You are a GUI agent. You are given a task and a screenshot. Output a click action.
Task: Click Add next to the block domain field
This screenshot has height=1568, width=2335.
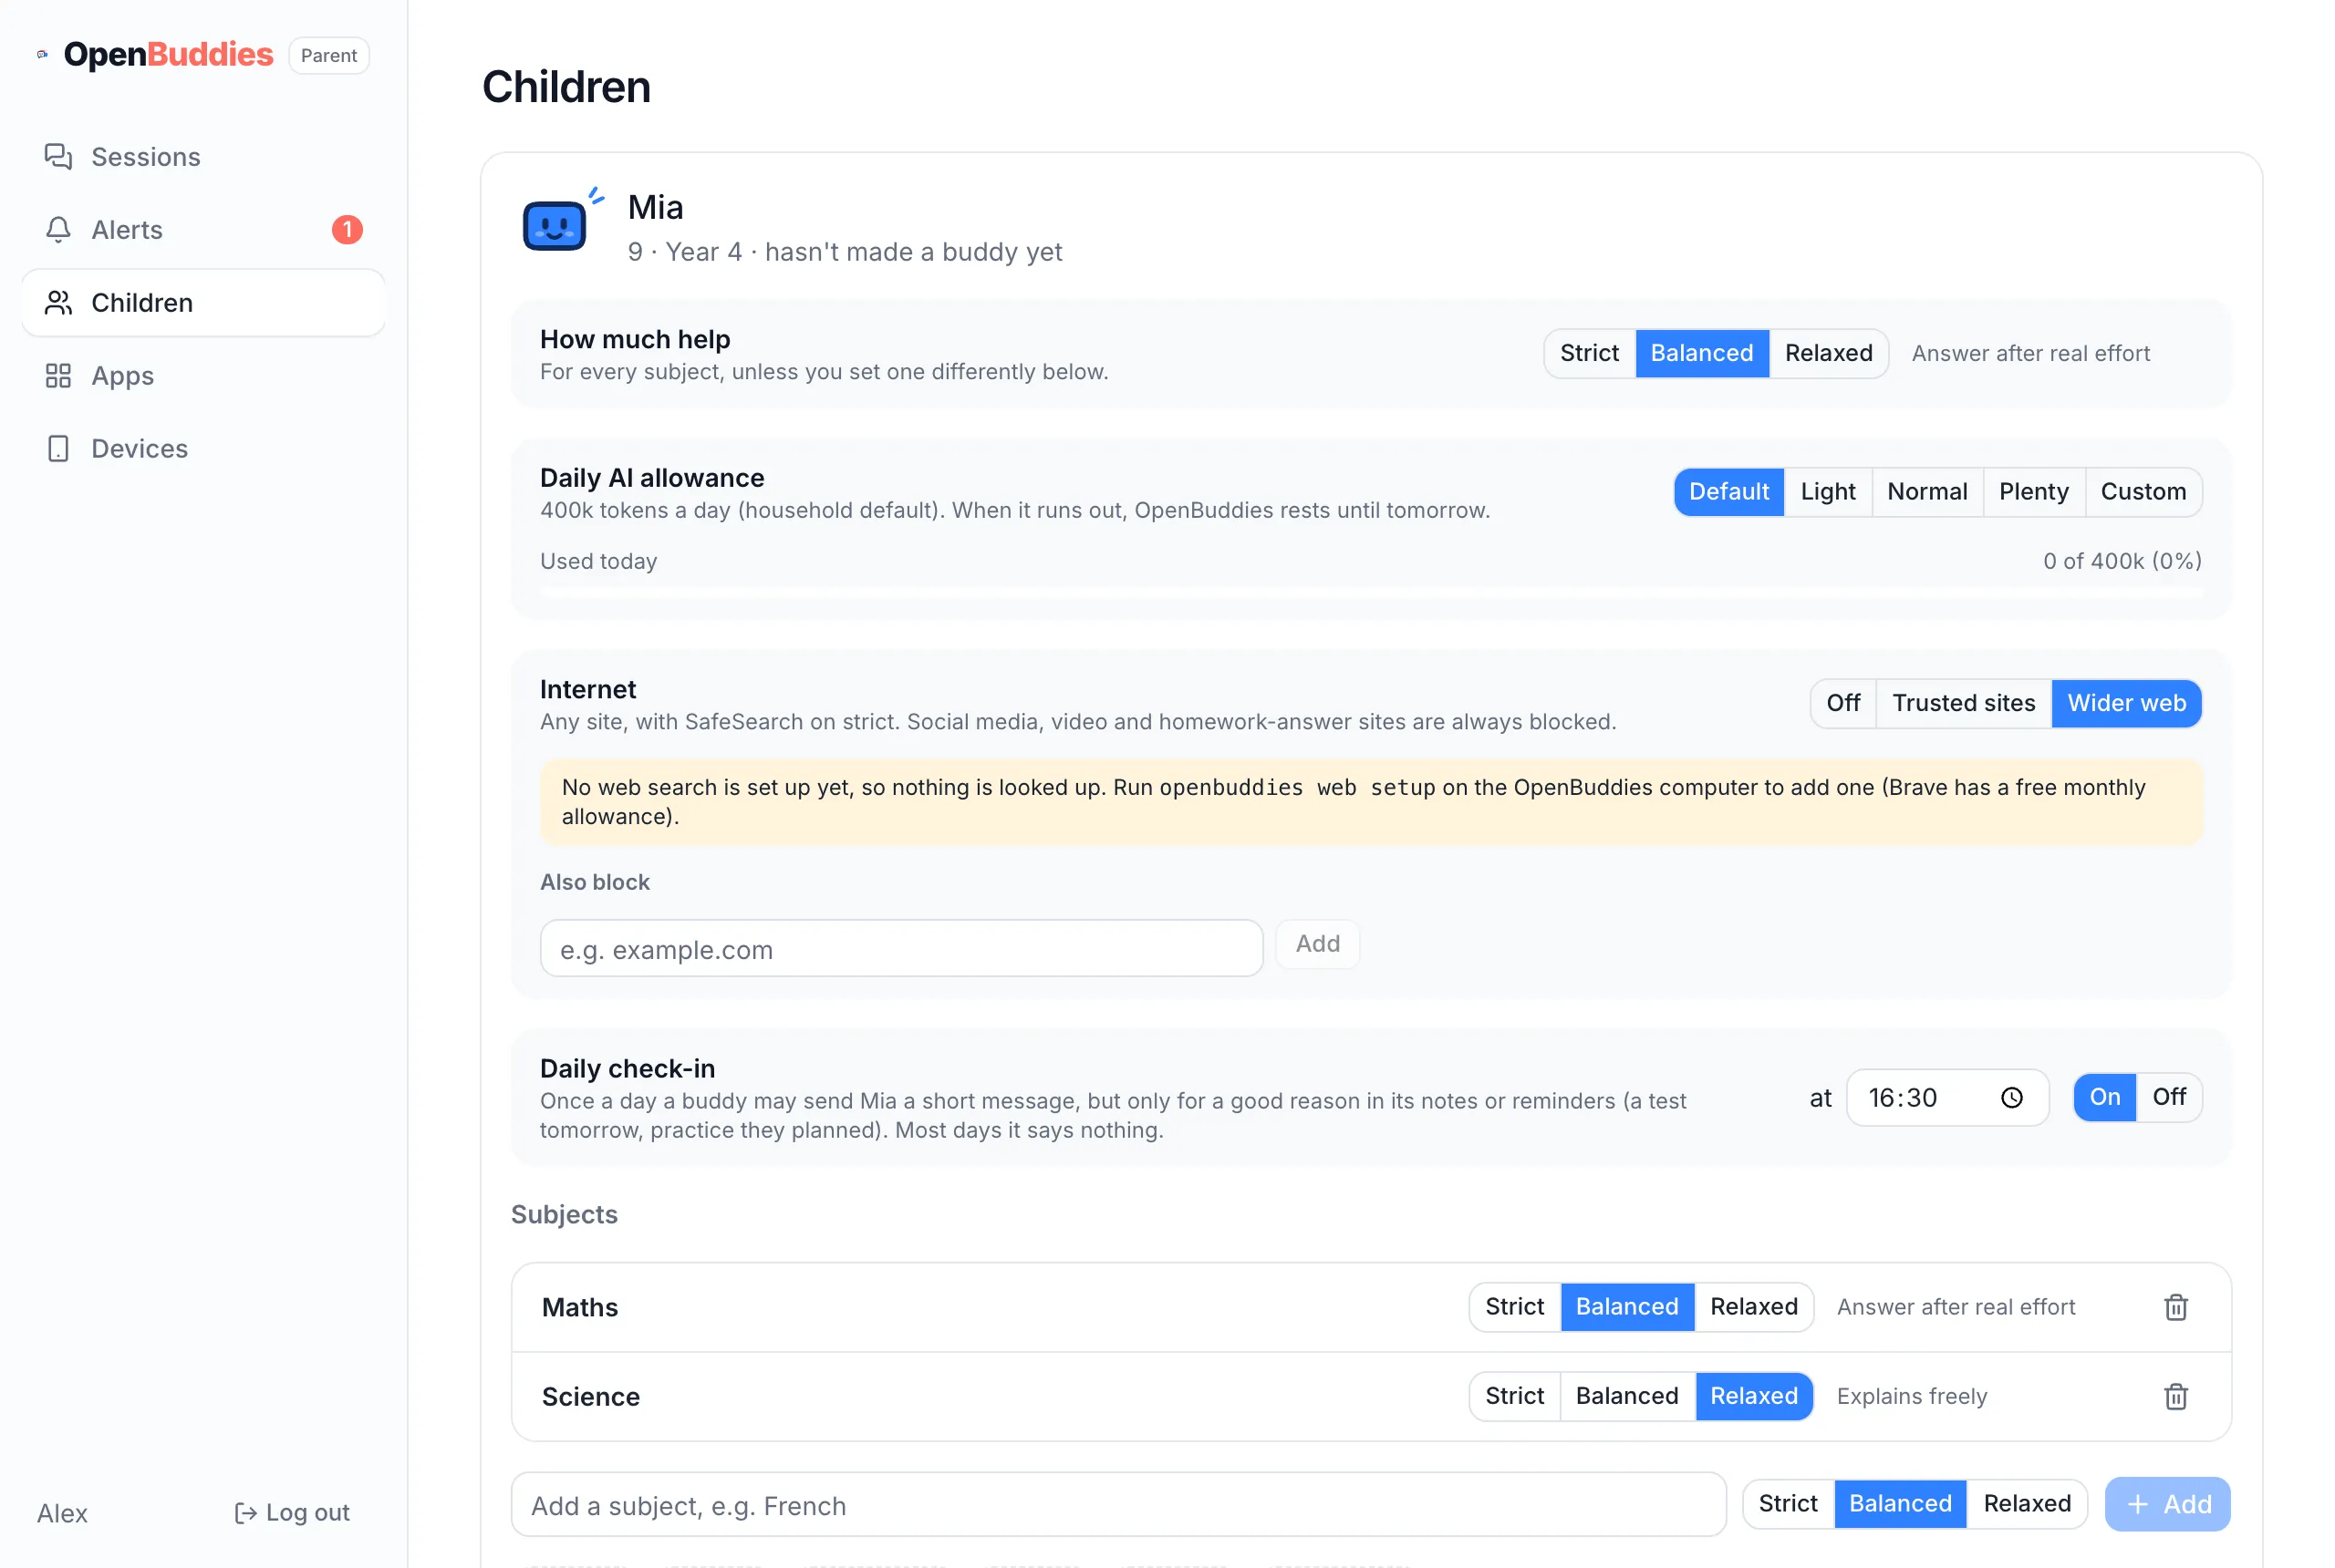click(1316, 944)
